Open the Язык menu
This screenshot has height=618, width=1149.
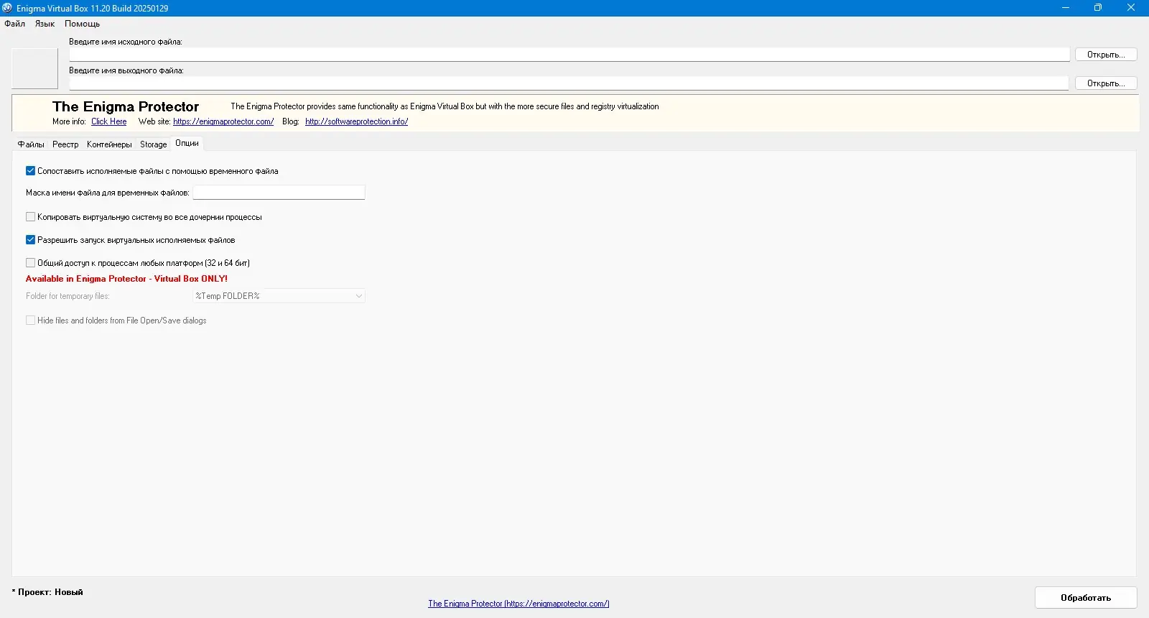point(45,24)
